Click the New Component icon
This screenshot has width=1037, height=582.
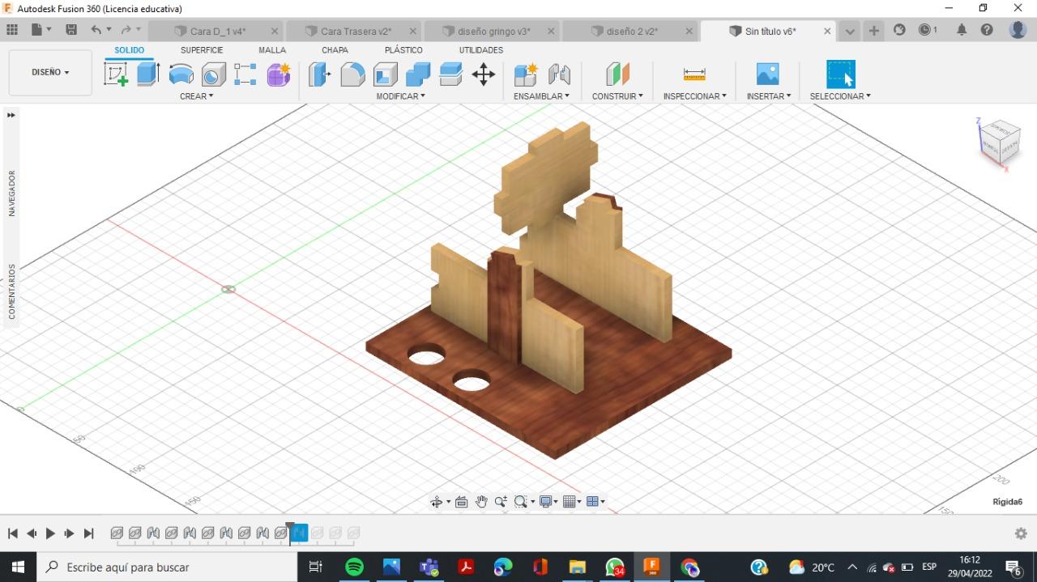click(x=526, y=74)
